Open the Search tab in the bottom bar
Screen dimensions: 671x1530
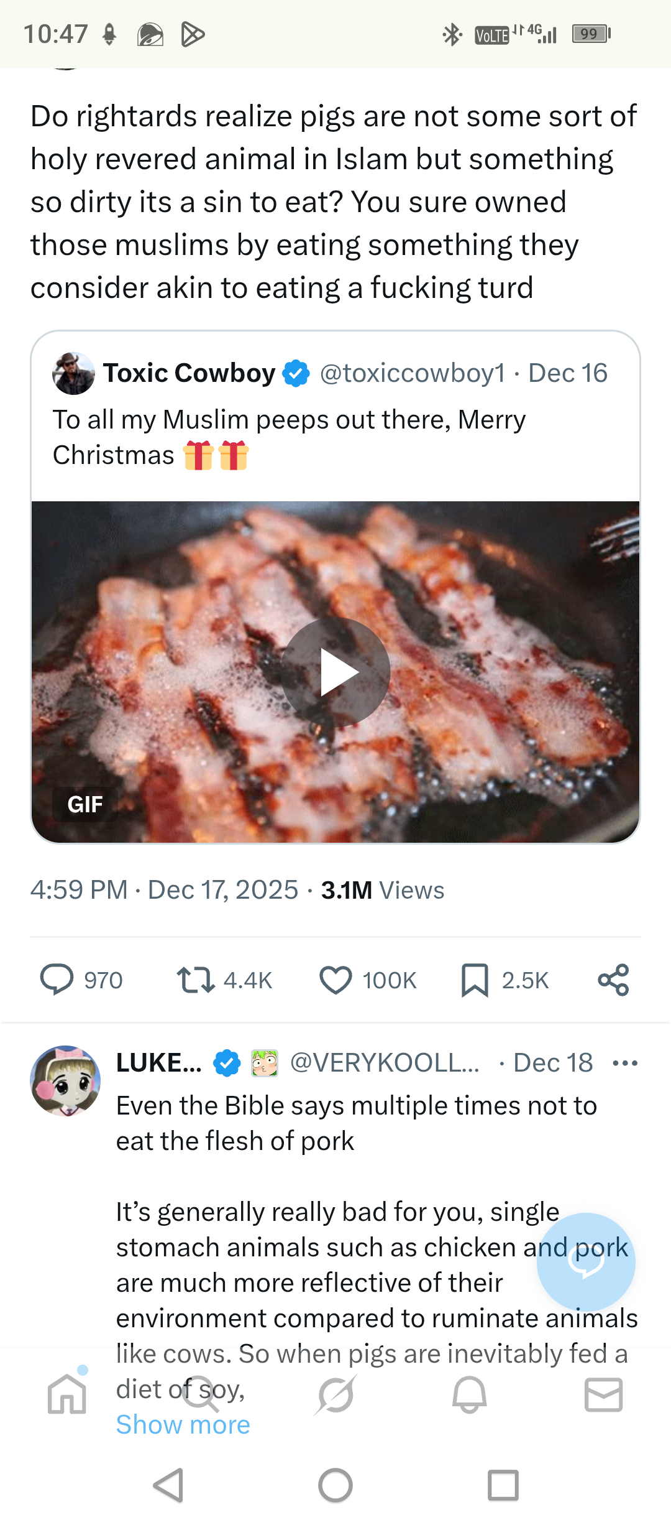click(x=201, y=1394)
